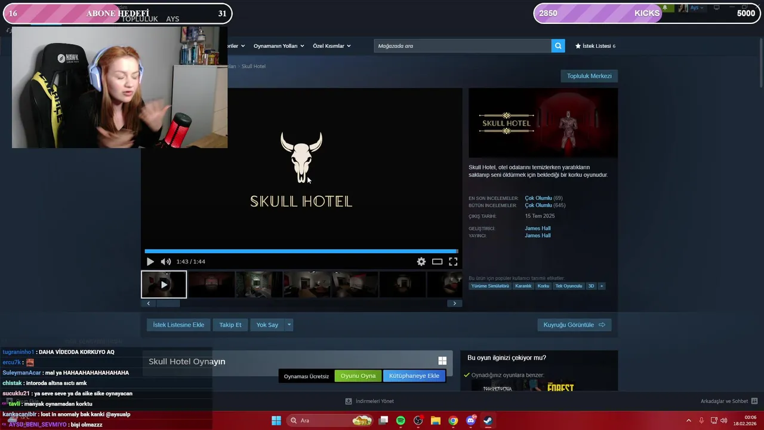Open all reviews Çok Olumlu link
This screenshot has width=764, height=430.
point(538,205)
